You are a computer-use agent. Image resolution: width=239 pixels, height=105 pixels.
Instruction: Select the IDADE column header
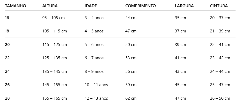[91, 6]
